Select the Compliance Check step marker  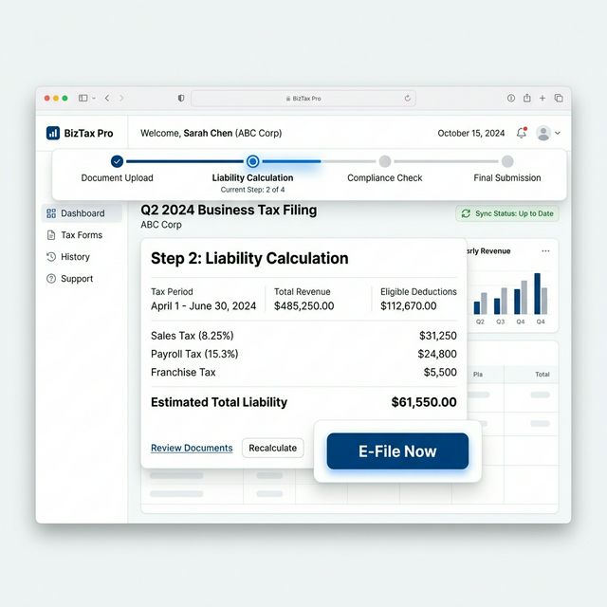click(385, 161)
